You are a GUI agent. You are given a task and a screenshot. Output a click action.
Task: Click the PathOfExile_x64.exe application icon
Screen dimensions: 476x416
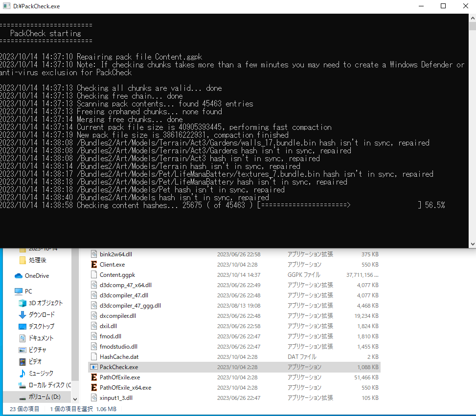coord(94,388)
